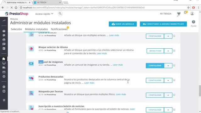Screen dimensions: 201x113
Task: Stop page loading with the X button
Action: point(12,8)
